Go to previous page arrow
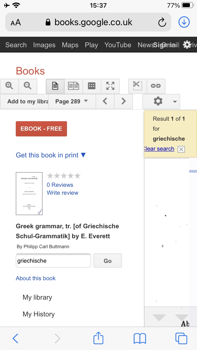The width and height of the screenshot is (197, 350). tap(105, 101)
